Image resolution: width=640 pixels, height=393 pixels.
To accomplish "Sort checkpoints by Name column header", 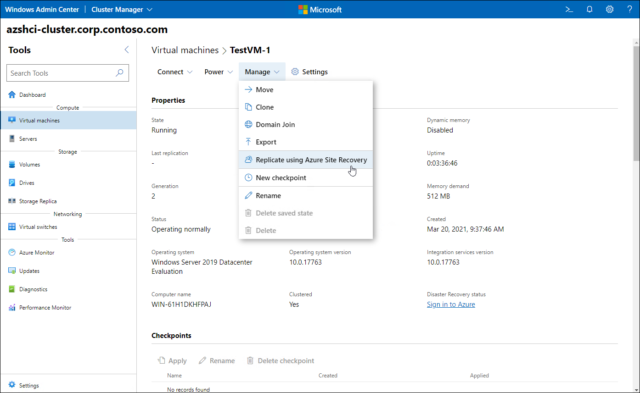I will [174, 376].
